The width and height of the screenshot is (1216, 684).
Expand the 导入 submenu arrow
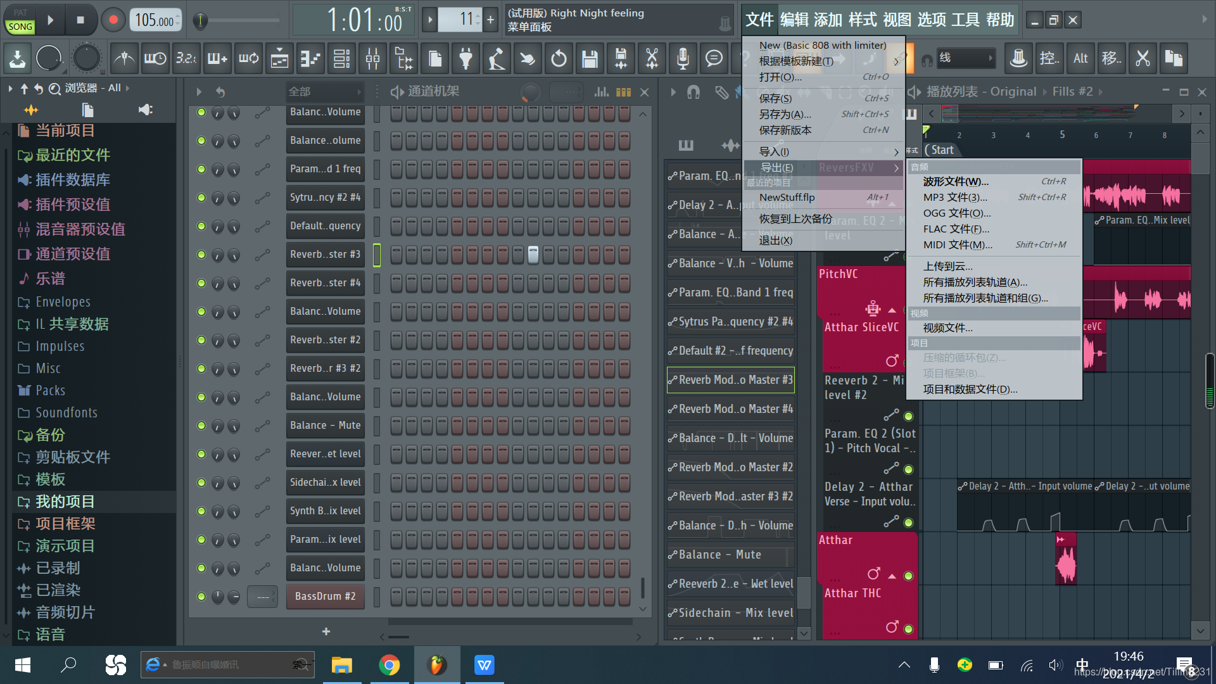coord(896,152)
